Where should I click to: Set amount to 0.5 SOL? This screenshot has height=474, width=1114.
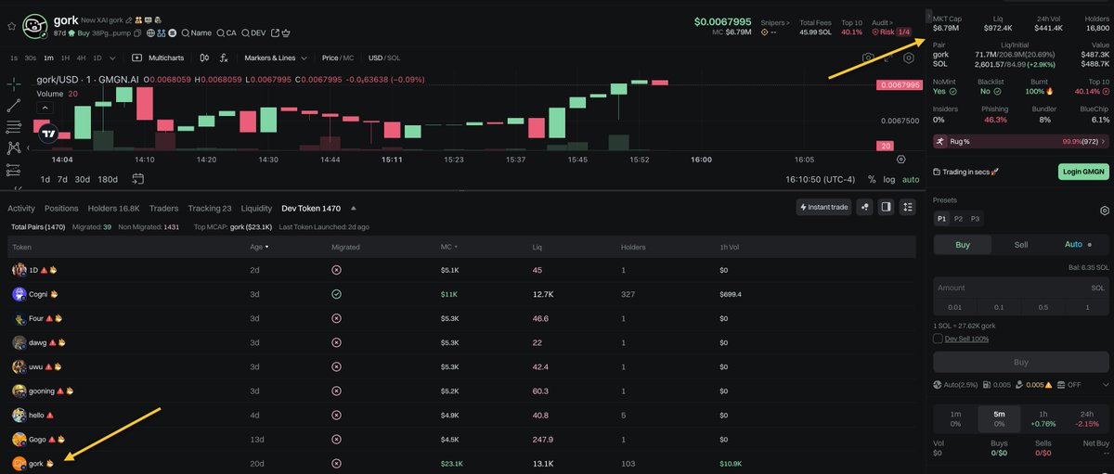pyautogui.click(x=1043, y=307)
